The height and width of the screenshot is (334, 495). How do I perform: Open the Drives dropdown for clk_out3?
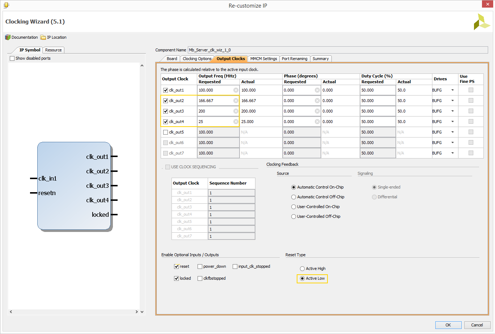[x=452, y=111]
